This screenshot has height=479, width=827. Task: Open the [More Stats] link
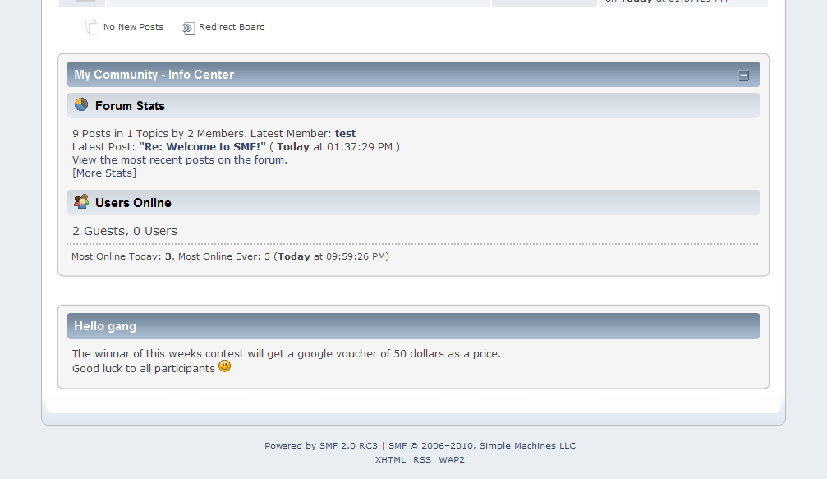(x=104, y=173)
